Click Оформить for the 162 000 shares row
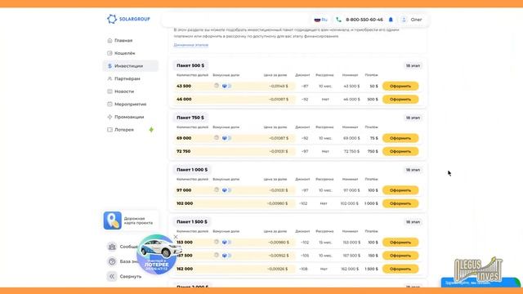The image size is (523, 294). (x=400, y=269)
